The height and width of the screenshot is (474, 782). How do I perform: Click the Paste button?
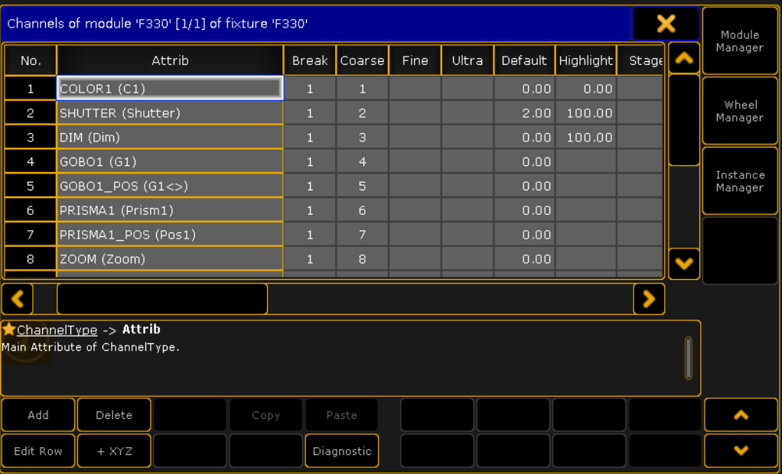(342, 414)
